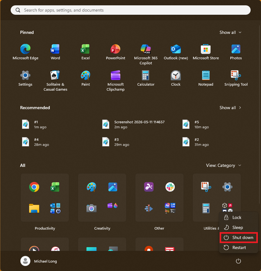Open Michael Long account menu
The image size is (261, 271).
pyautogui.click(x=39, y=261)
